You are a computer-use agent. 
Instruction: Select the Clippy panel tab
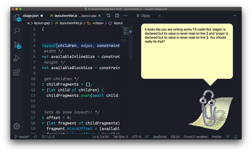click(143, 16)
